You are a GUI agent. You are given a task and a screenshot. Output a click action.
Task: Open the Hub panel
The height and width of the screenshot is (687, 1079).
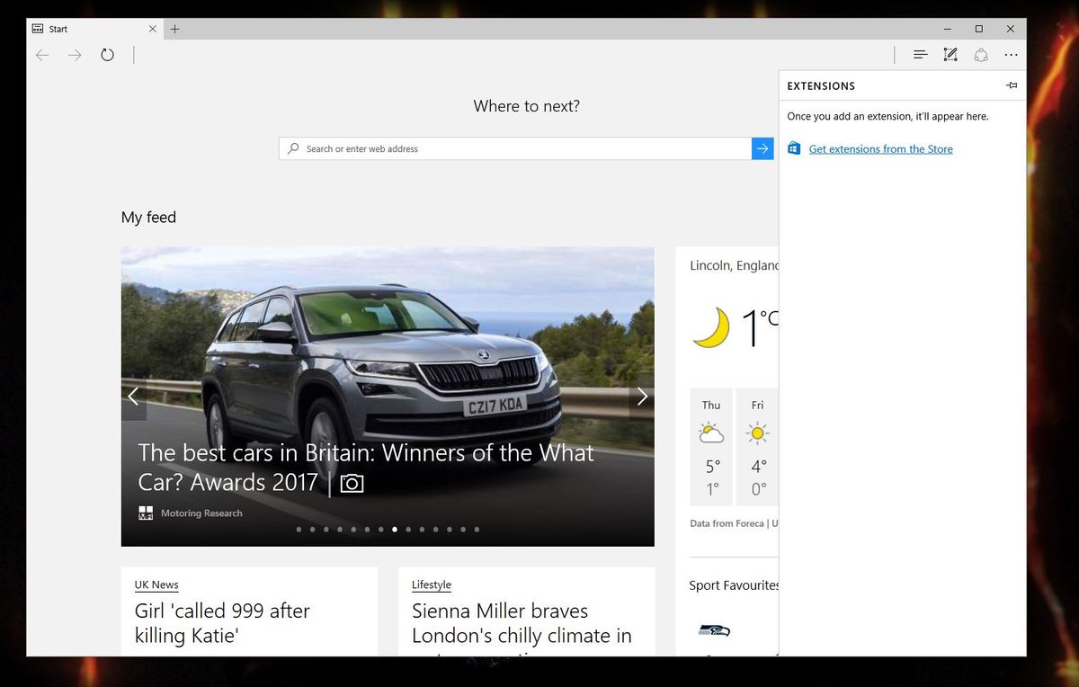tap(920, 55)
